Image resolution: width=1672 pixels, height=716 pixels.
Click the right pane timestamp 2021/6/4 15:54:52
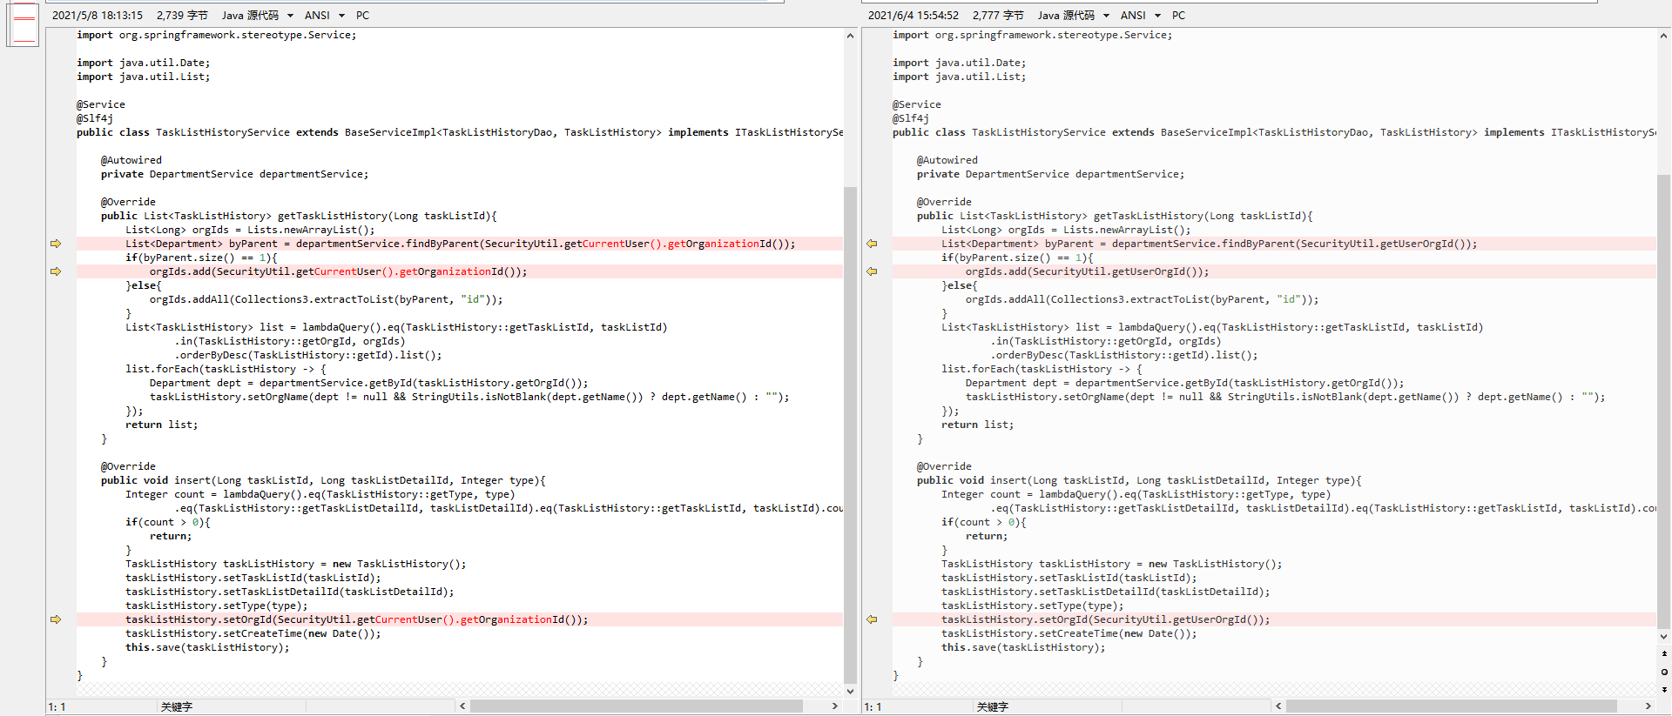(913, 15)
